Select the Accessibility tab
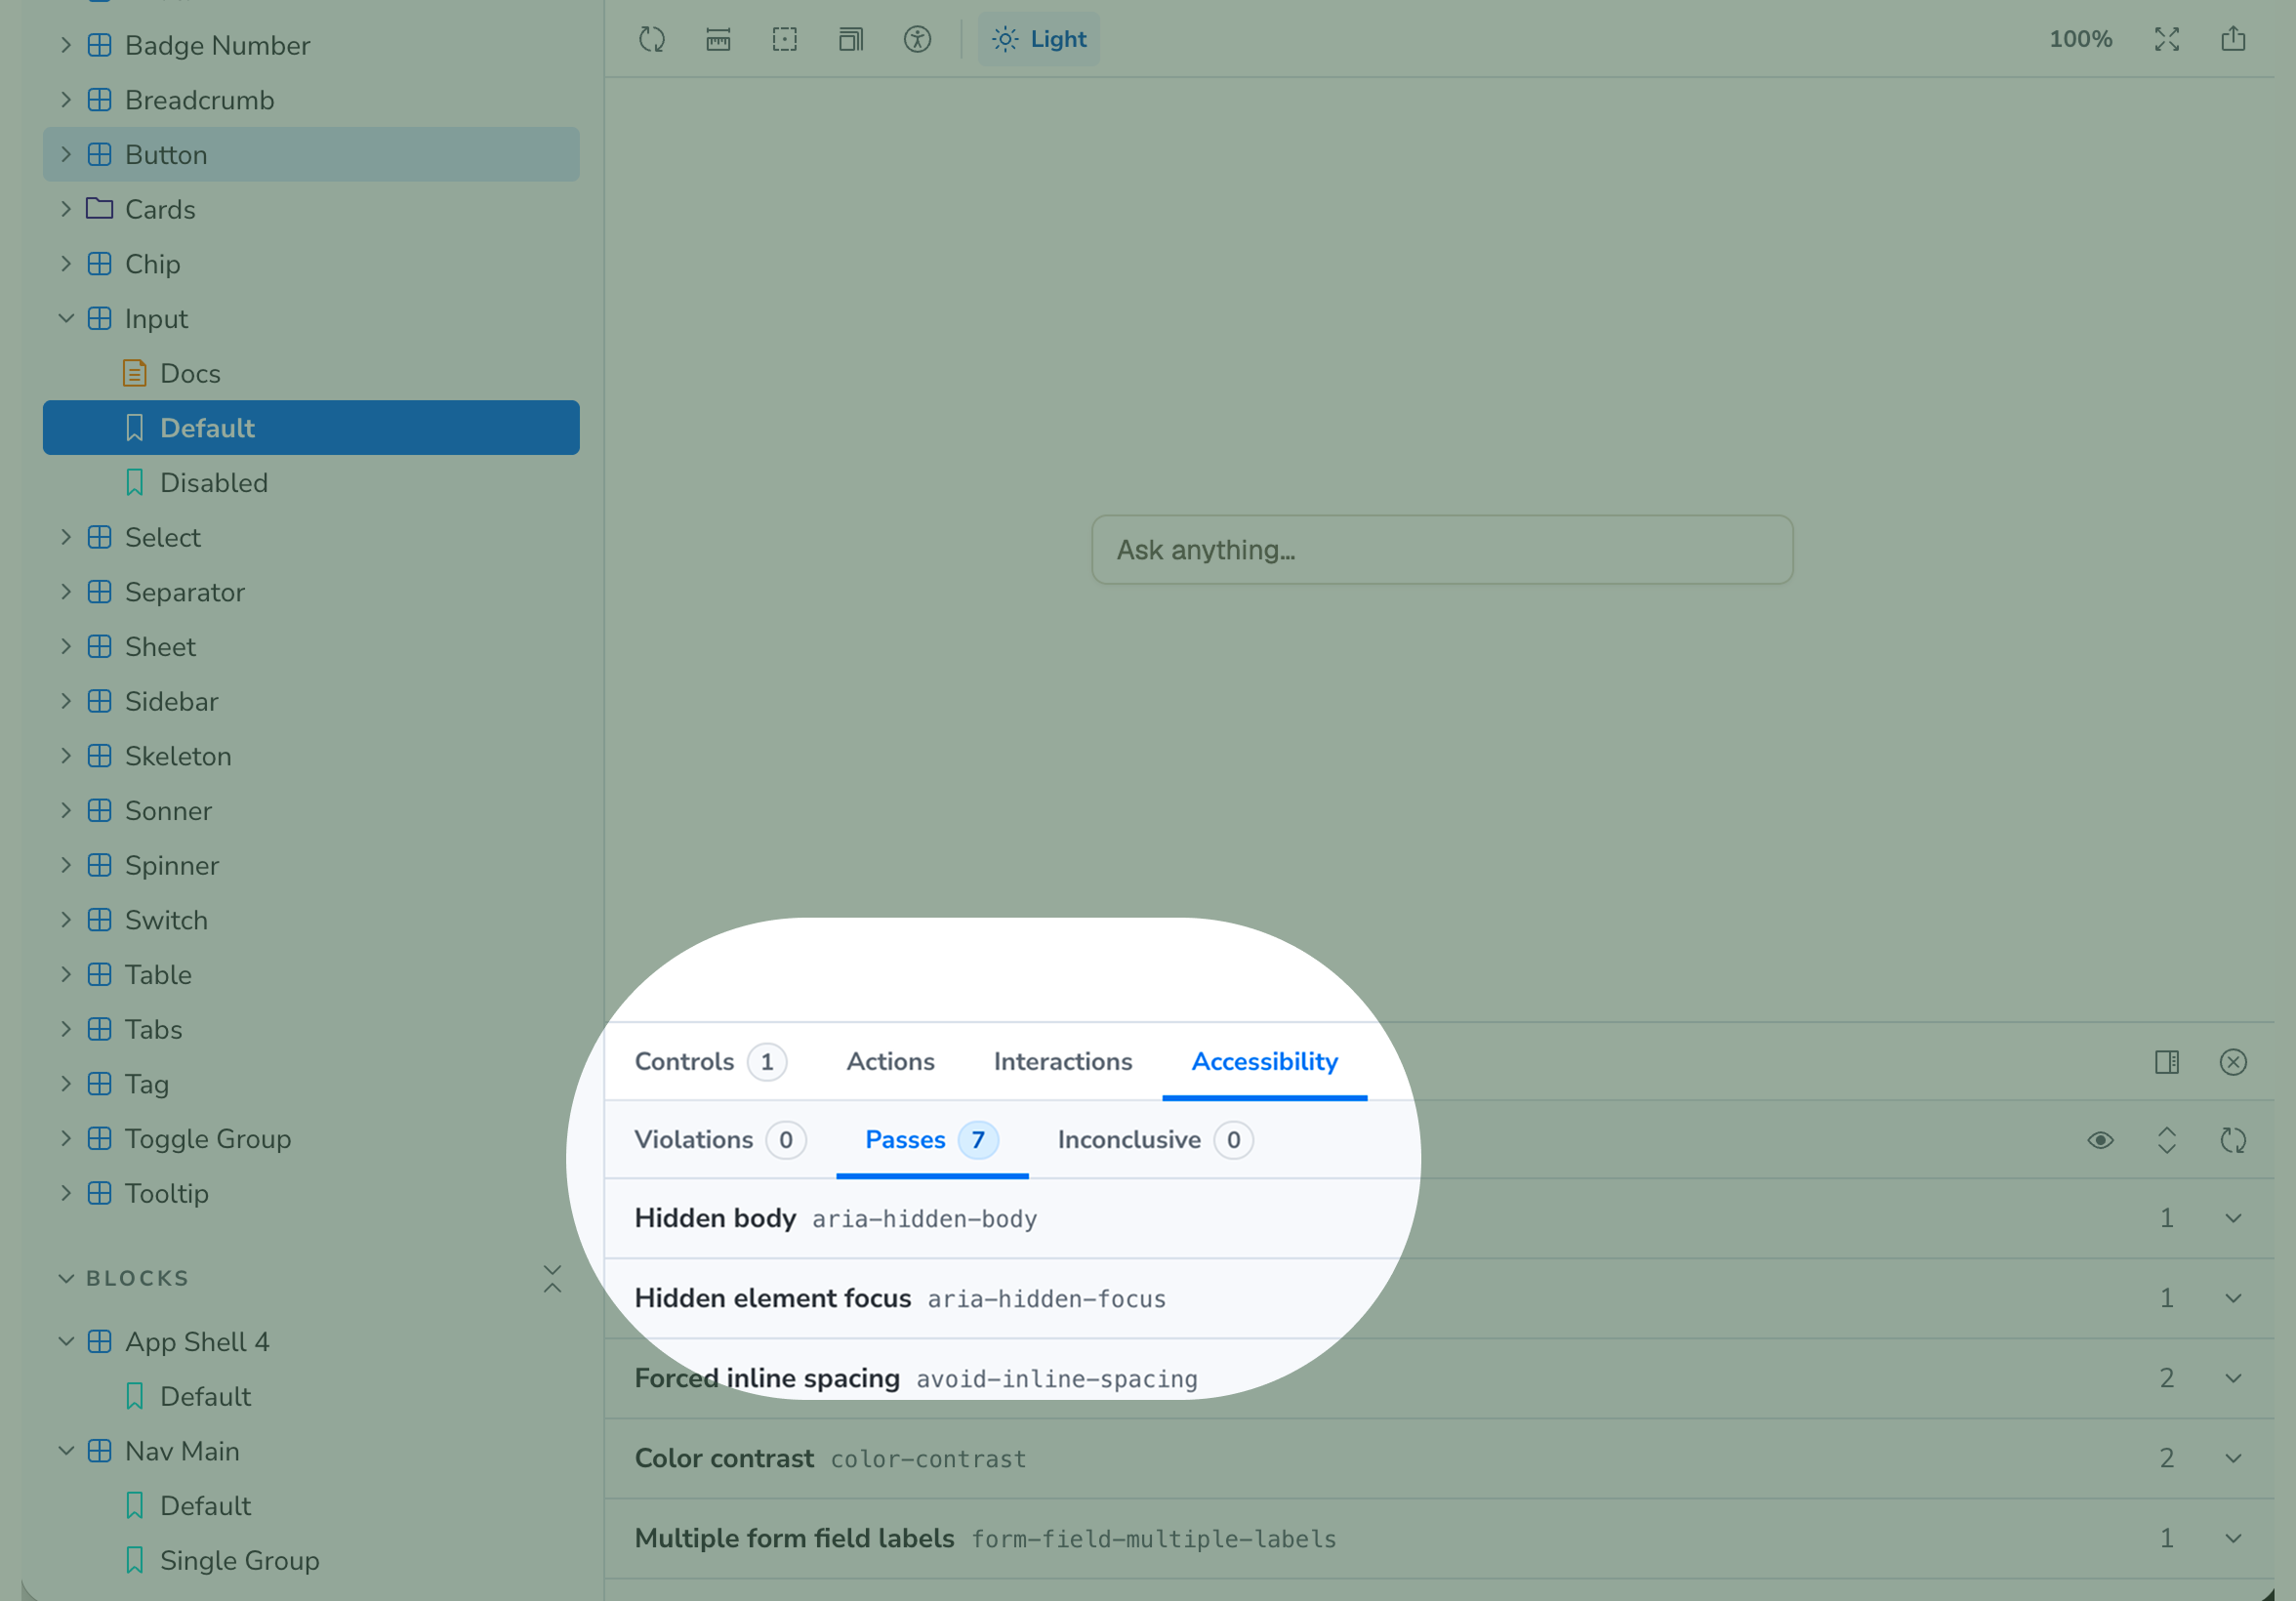This screenshot has width=2296, height=1601. click(x=1264, y=1062)
